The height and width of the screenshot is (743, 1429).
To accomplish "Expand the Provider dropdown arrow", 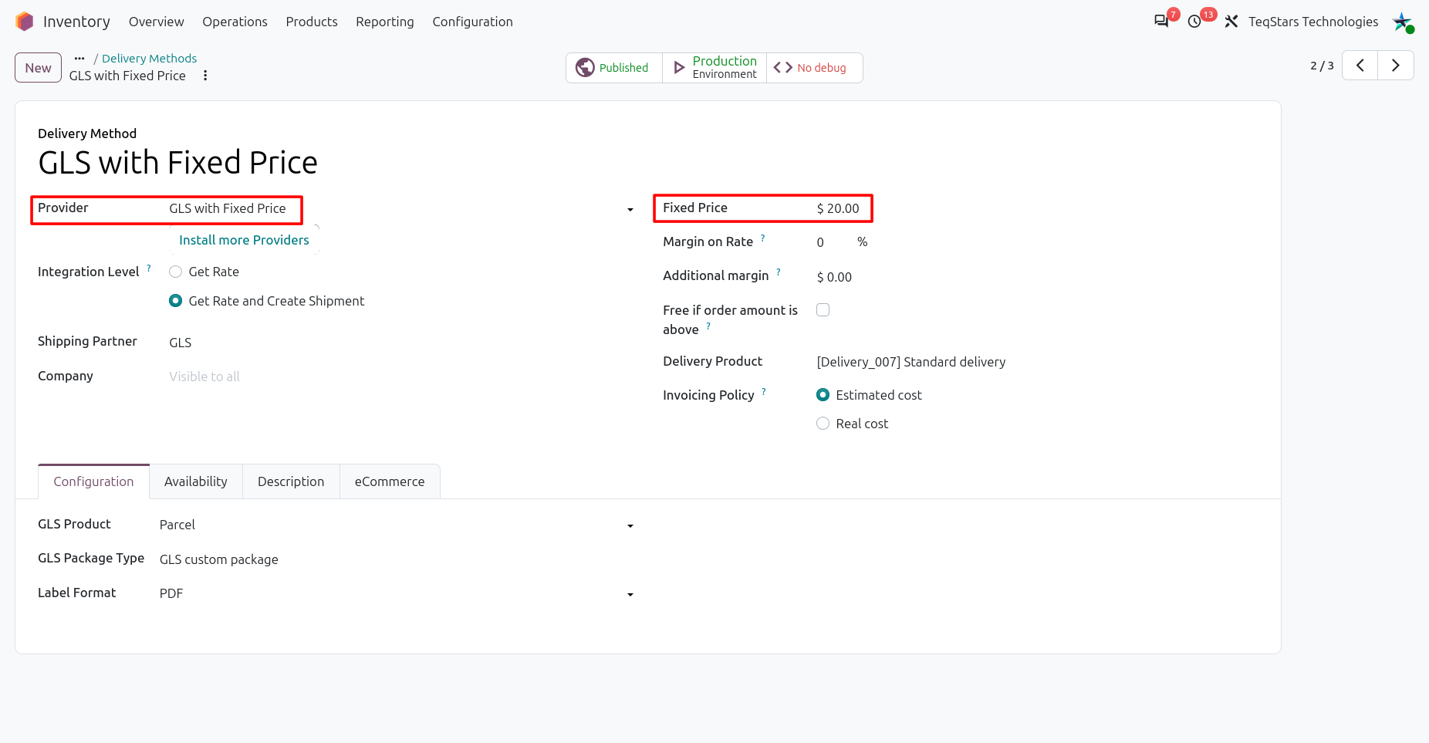I will [630, 210].
